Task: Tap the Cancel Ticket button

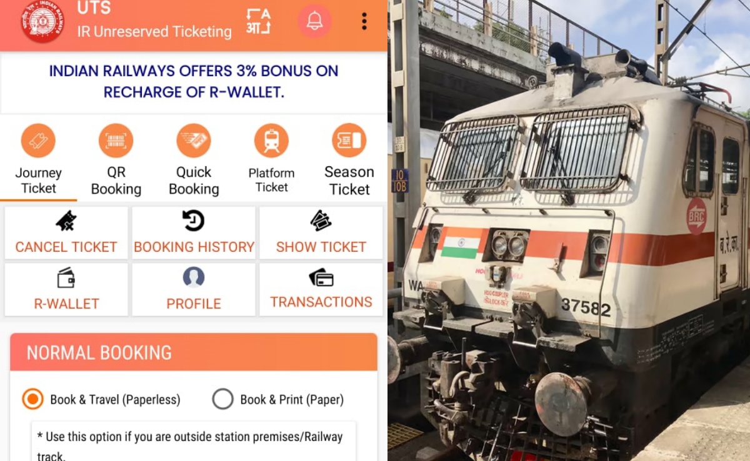Action: [x=66, y=233]
